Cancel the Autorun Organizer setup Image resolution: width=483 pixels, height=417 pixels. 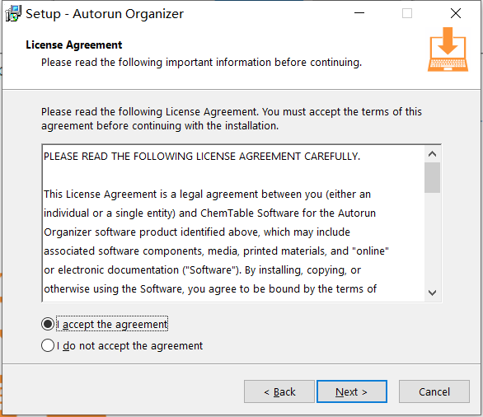point(434,391)
